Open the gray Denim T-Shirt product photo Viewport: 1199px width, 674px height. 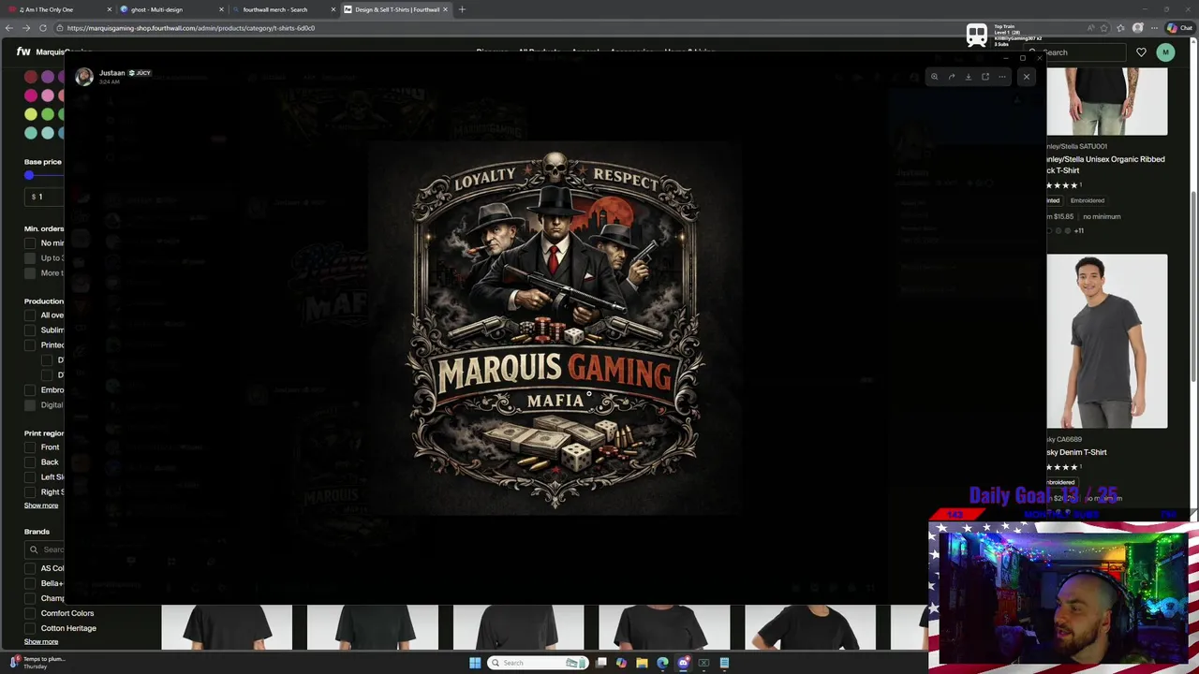[1107, 341]
